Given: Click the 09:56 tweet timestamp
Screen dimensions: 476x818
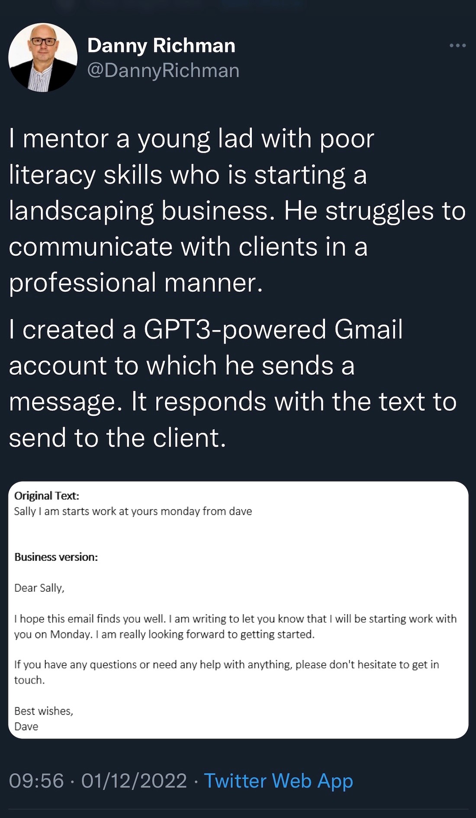Looking at the screenshot, I should (x=36, y=781).
